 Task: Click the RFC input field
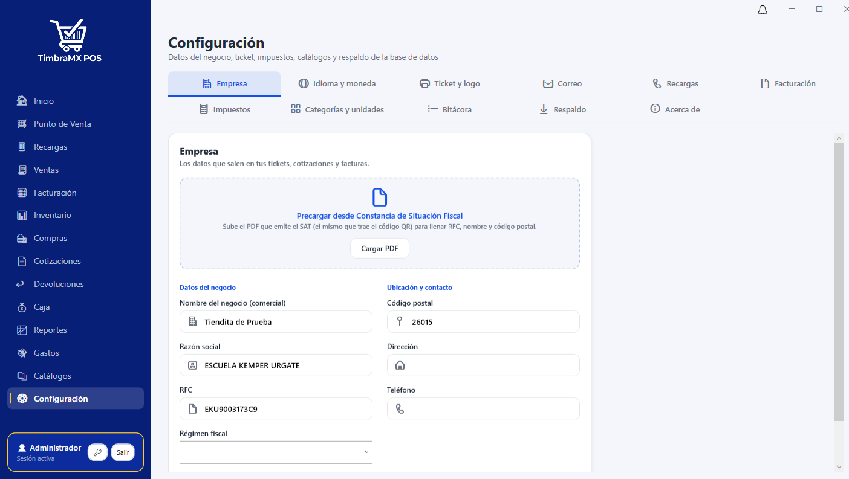(276, 409)
